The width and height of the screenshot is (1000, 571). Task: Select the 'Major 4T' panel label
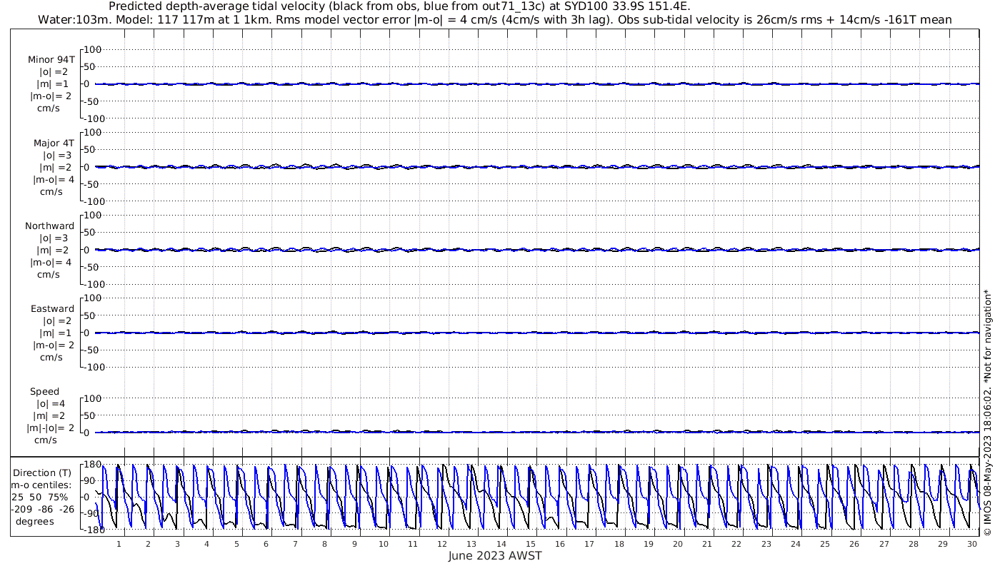pos(54,143)
